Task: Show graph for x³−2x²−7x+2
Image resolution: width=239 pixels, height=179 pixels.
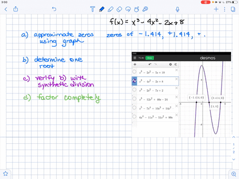Action: point(134,89)
